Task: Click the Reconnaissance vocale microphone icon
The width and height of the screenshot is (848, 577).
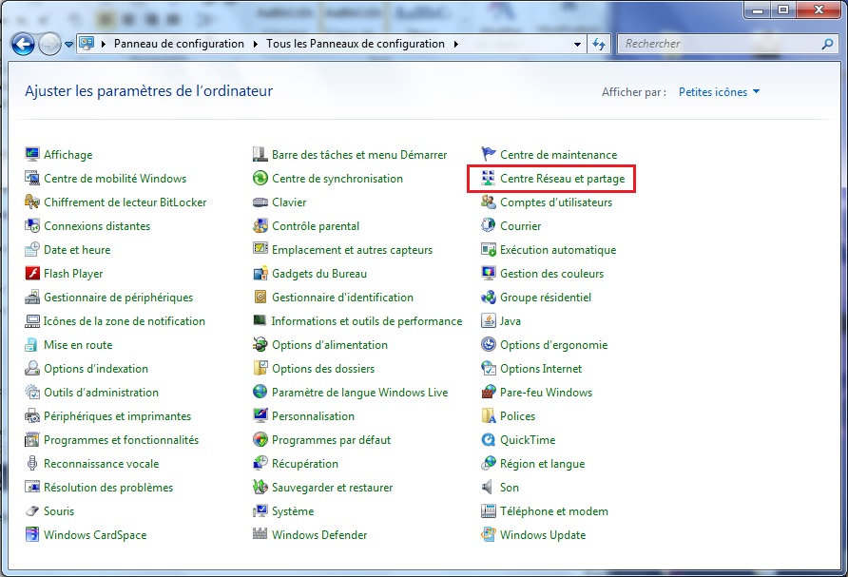Action: click(x=32, y=464)
